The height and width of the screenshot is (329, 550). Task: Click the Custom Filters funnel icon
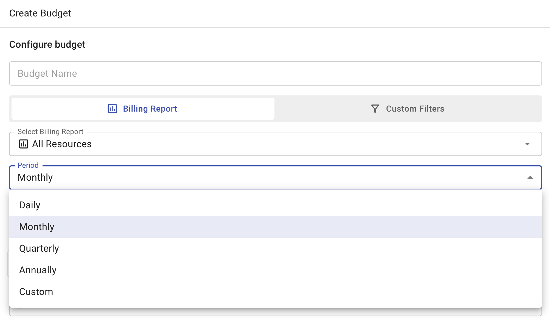coord(375,109)
